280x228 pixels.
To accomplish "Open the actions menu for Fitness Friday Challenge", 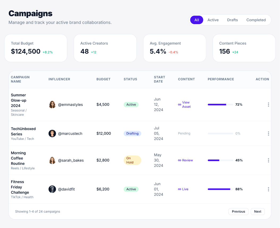I will pyautogui.click(x=268, y=189).
